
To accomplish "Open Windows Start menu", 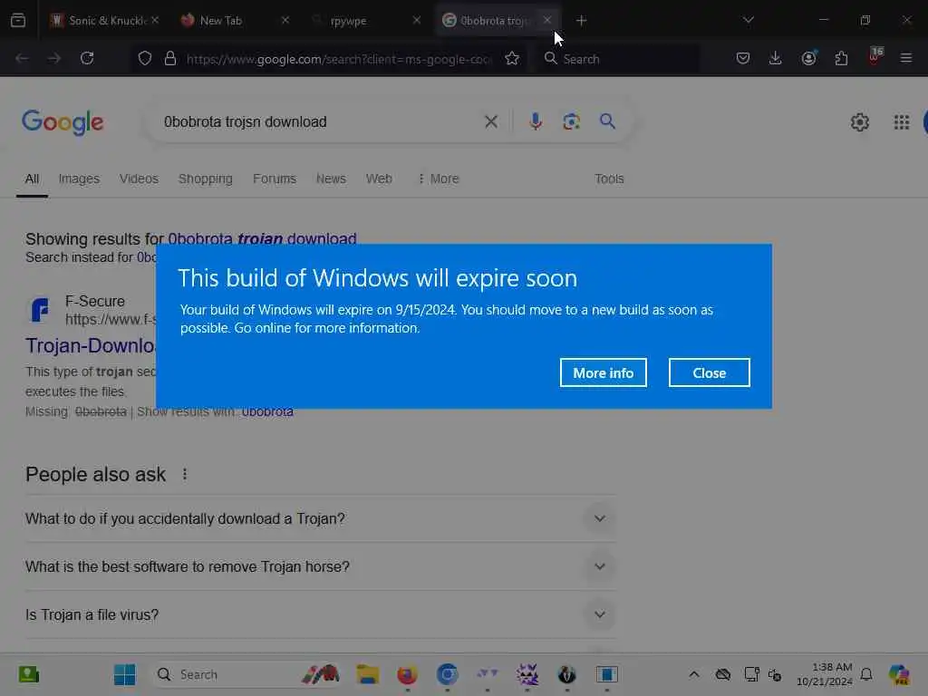I will [124, 674].
